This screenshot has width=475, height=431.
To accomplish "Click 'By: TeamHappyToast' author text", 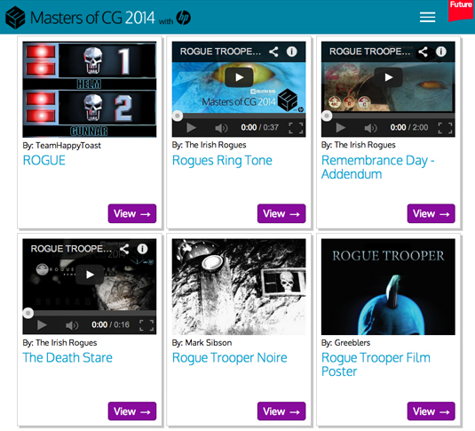I will click(x=62, y=146).
